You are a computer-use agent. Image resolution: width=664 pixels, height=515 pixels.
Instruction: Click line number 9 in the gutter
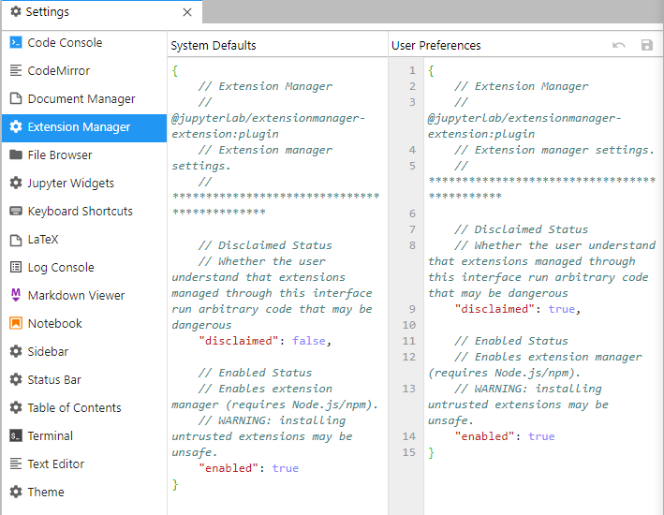pyautogui.click(x=412, y=309)
